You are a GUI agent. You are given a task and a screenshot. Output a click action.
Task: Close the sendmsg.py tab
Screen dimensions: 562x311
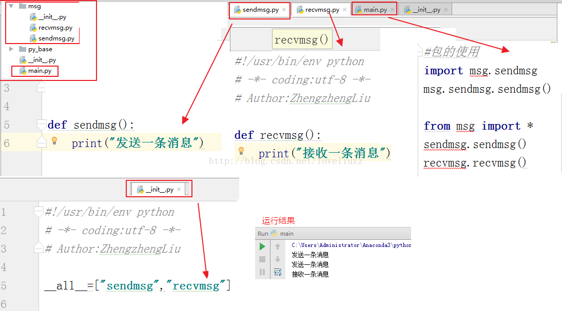(x=284, y=10)
